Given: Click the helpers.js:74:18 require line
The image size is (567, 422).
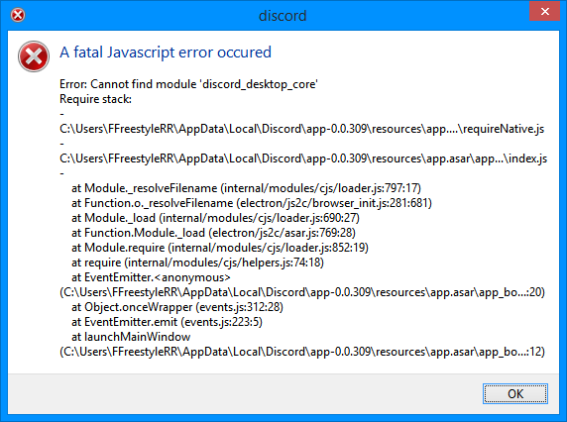Looking at the screenshot, I should (197, 262).
